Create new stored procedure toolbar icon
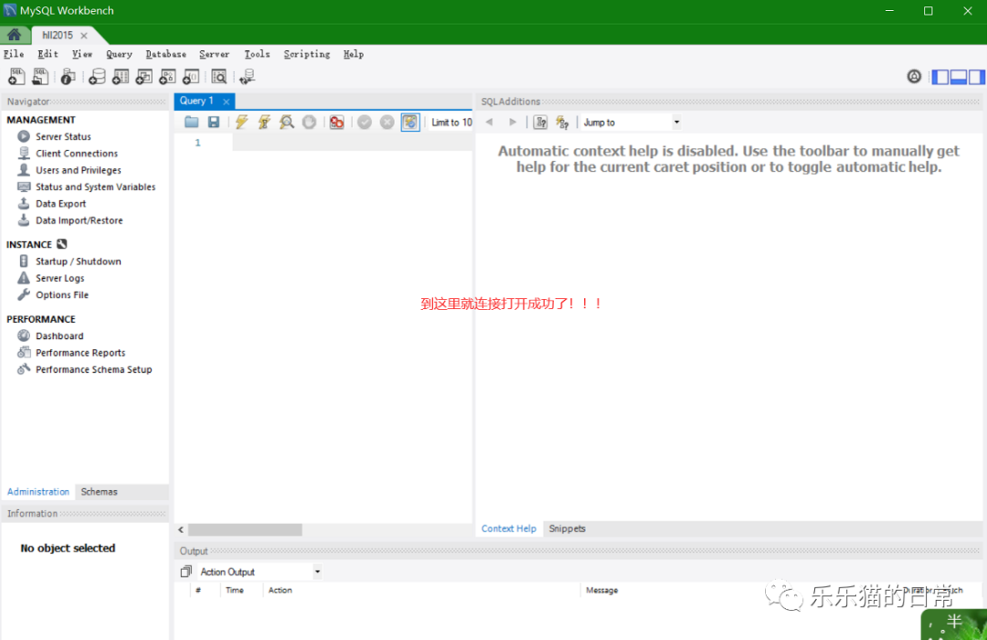 167,77
